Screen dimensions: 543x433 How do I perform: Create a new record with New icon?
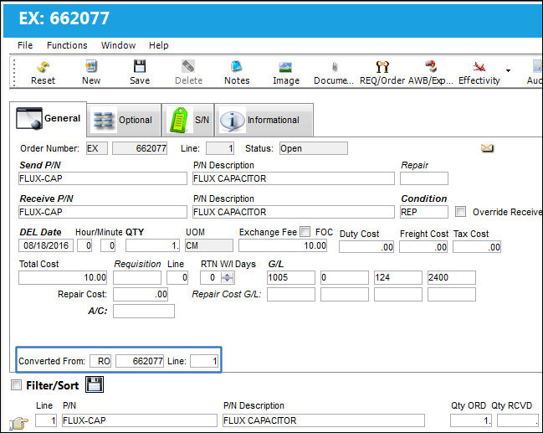[91, 66]
